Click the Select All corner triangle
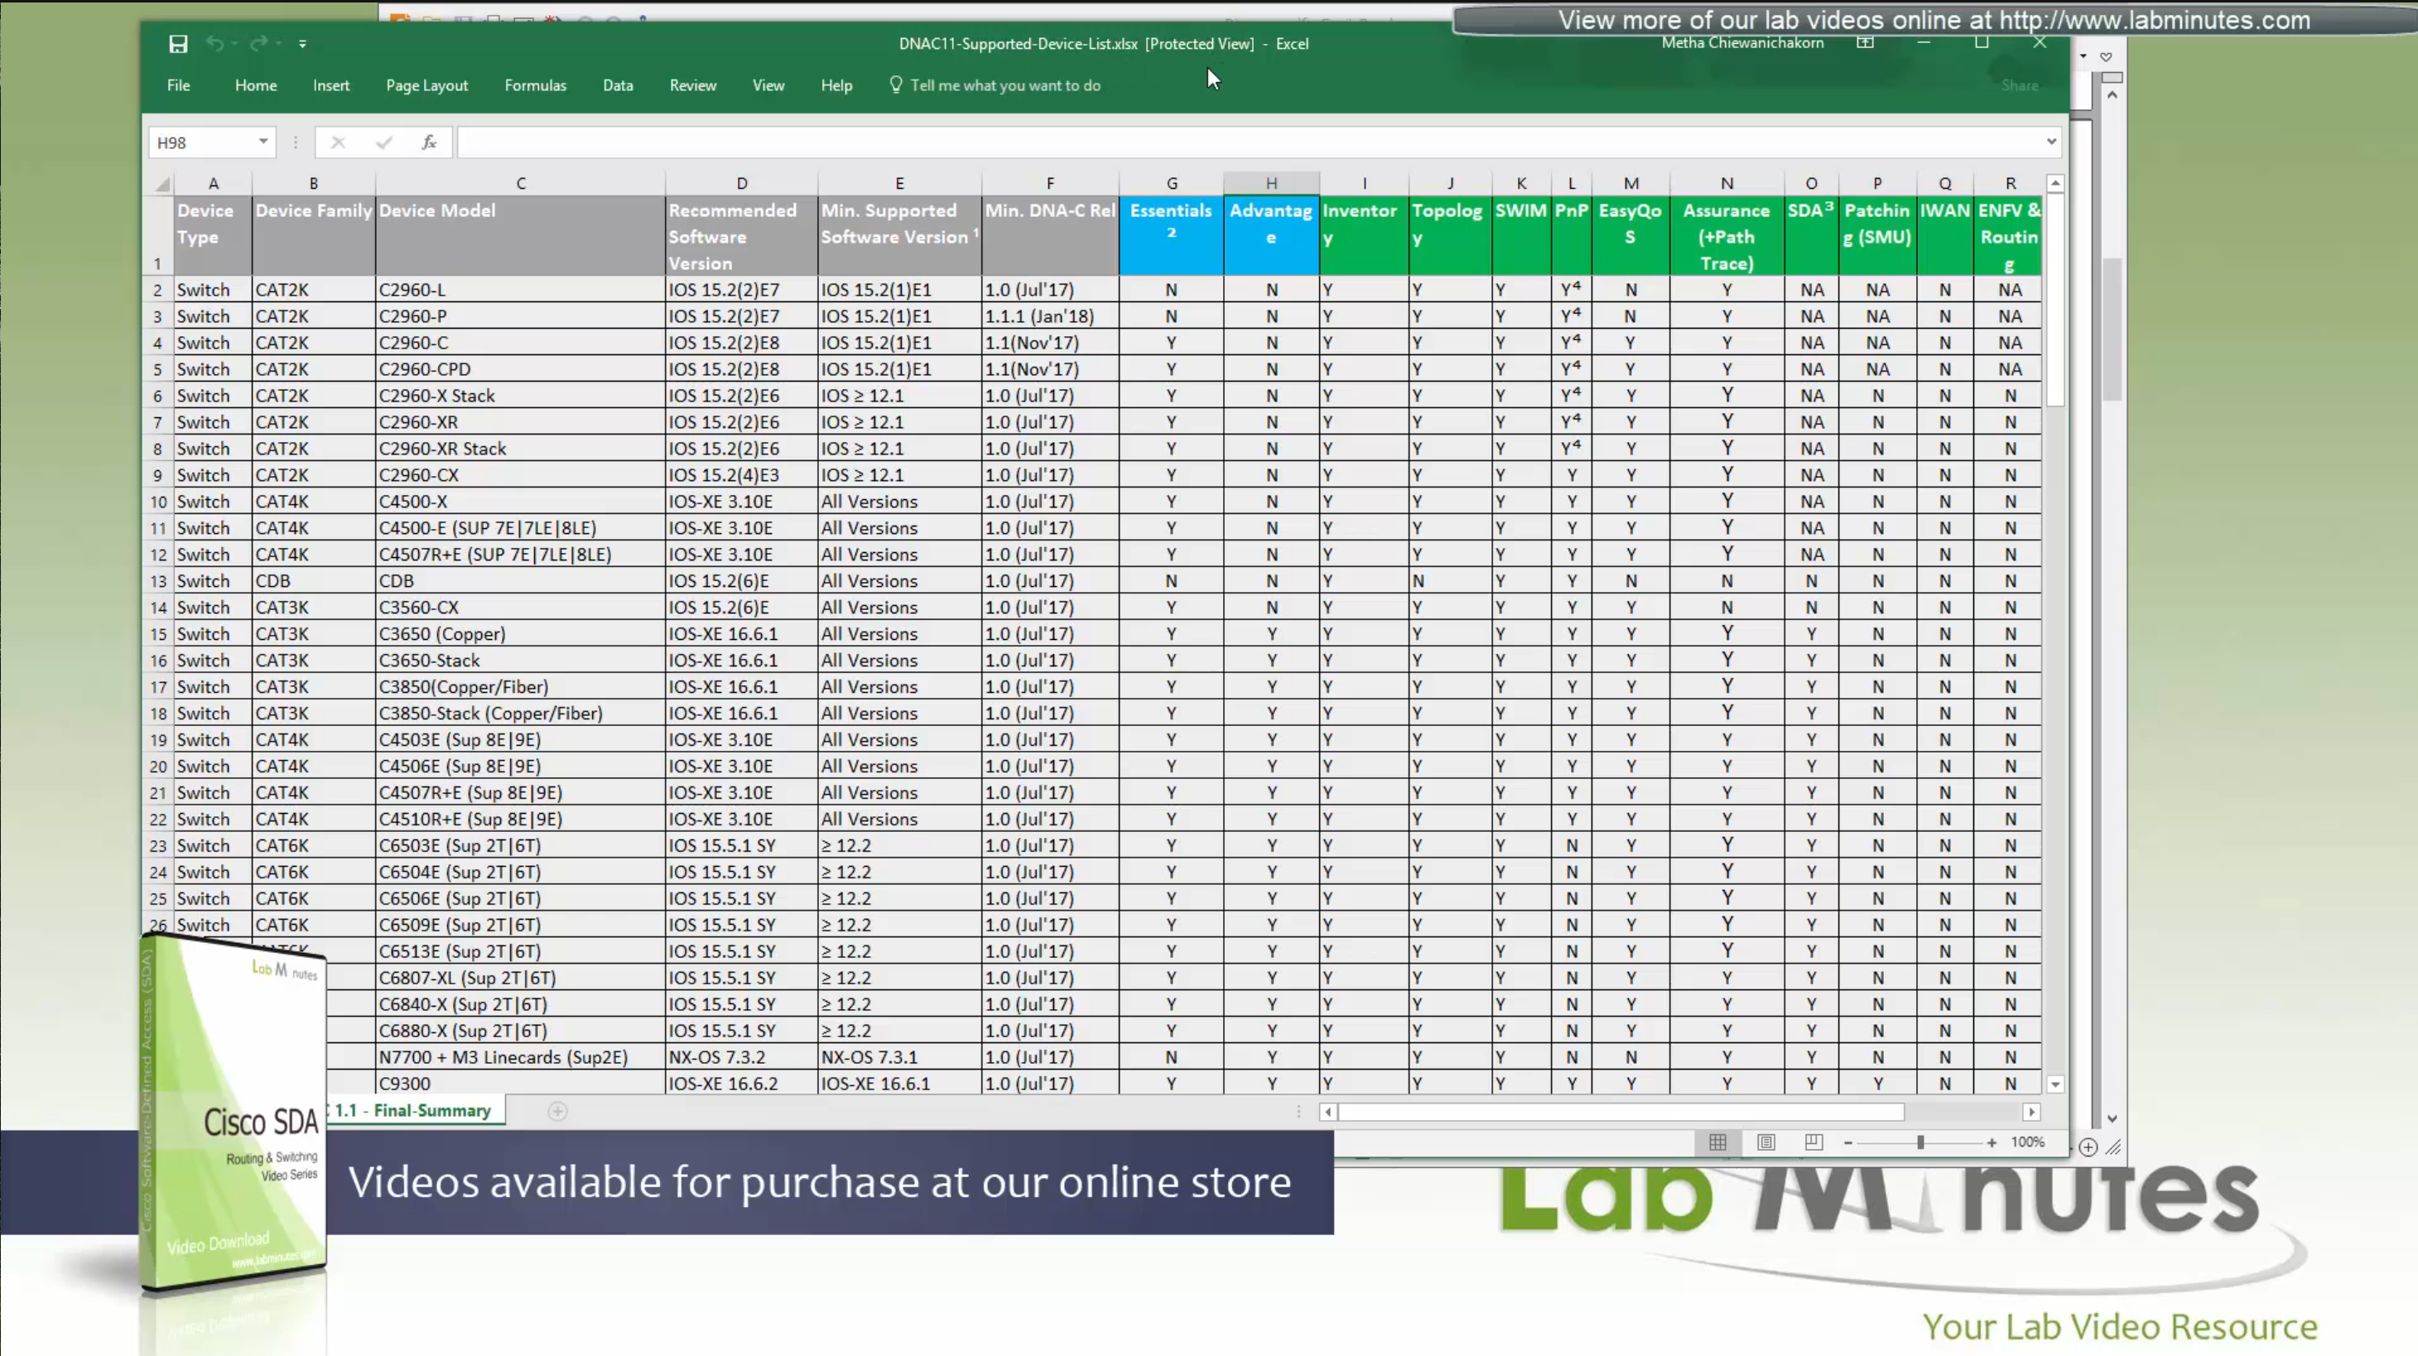This screenshot has width=2418, height=1356. 163,184
